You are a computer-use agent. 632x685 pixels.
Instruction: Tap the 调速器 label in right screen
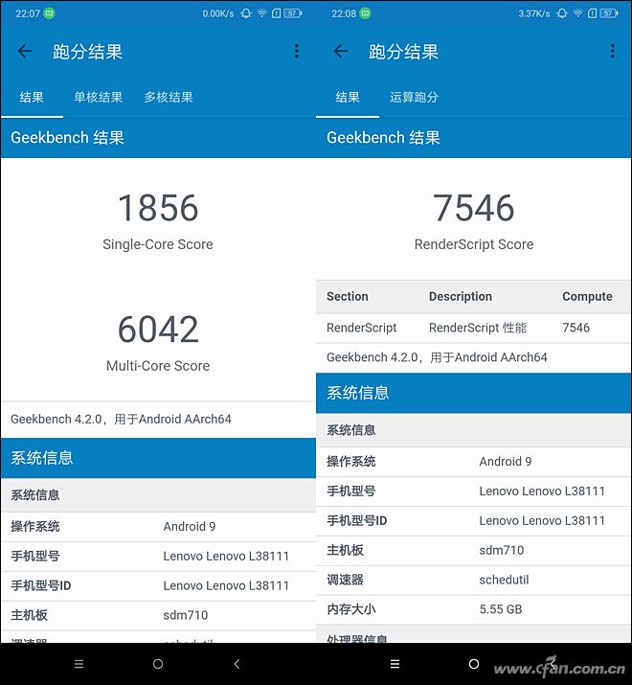pos(345,580)
